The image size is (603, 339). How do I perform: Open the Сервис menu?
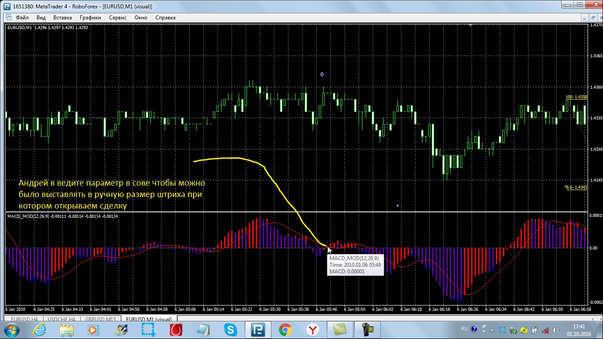click(118, 18)
